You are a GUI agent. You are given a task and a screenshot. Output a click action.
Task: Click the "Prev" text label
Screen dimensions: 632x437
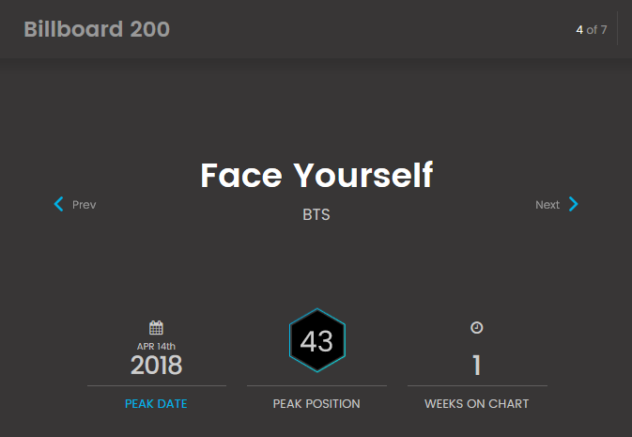(x=84, y=205)
